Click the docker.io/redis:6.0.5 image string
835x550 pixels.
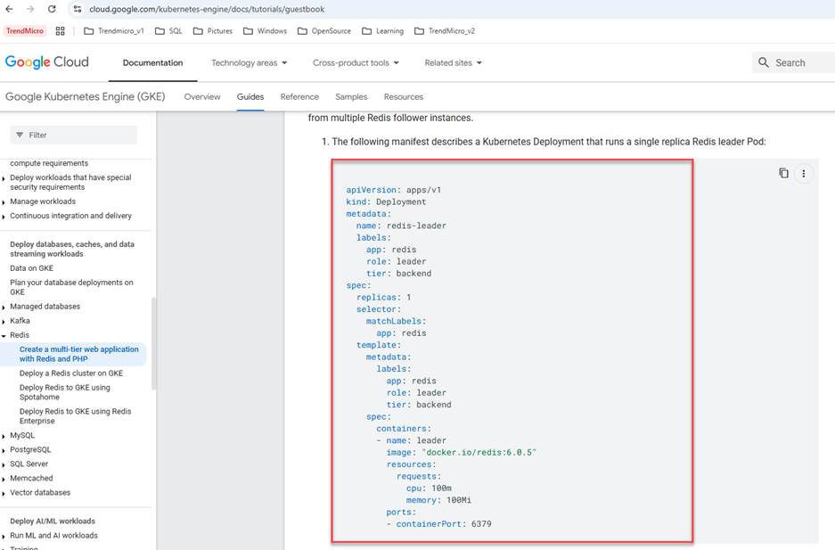coord(479,453)
